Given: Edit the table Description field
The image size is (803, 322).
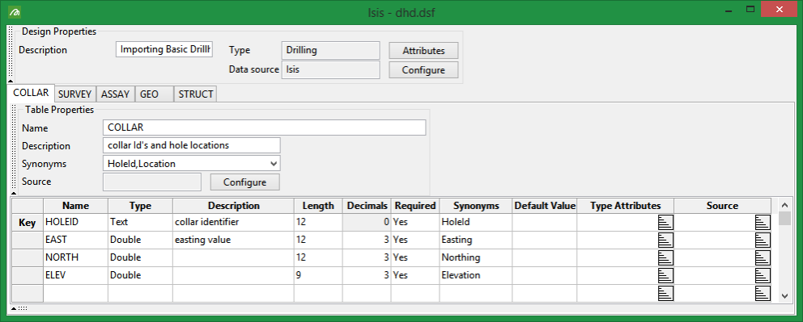Looking at the screenshot, I should (192, 145).
